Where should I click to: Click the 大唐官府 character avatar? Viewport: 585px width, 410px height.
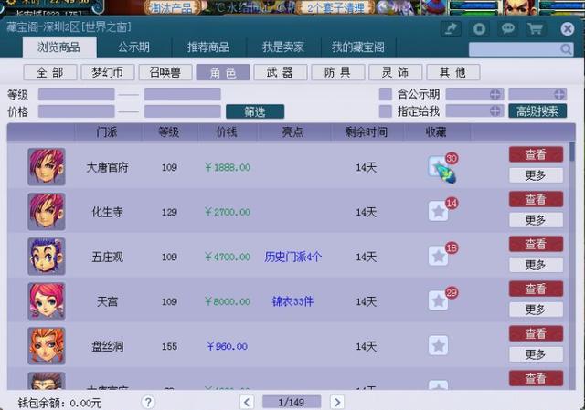[x=47, y=166]
